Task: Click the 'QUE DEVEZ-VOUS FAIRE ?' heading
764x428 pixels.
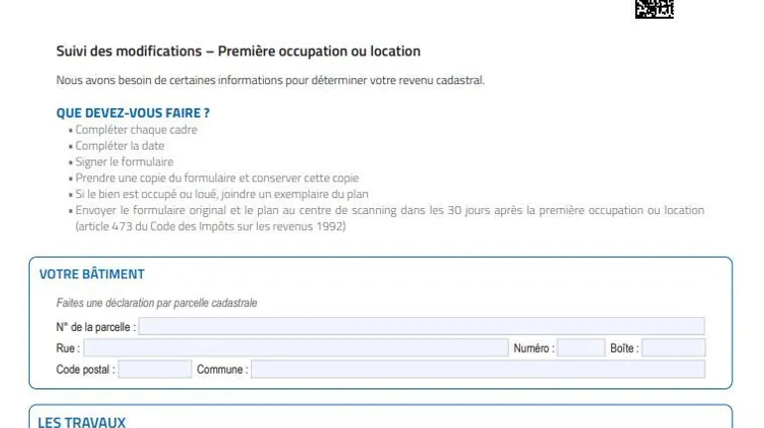Action: coord(133,113)
